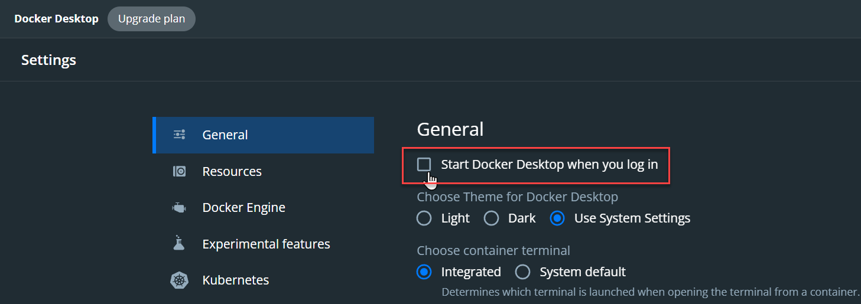Click the Docker Engine icon
This screenshot has height=304, width=861.
click(x=179, y=208)
